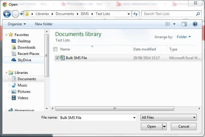Tick the select-all checkbox in header
The image size is (205, 137).
[55, 49]
